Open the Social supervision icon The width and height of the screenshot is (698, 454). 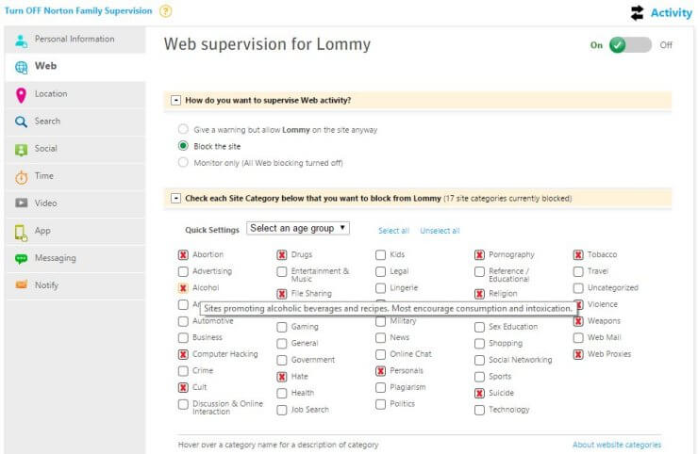(x=22, y=149)
